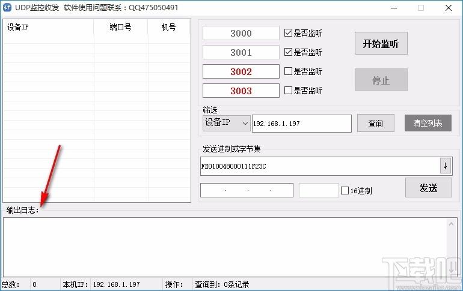Close the UDP监控收发 window
Screen dimensions: 463x291
448,8
